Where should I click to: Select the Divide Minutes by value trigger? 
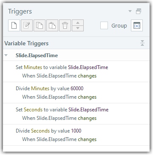(x=76, y=93)
